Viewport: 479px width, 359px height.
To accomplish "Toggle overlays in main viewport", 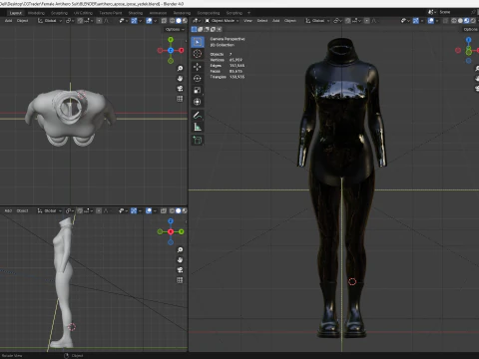I will tap(431, 21).
